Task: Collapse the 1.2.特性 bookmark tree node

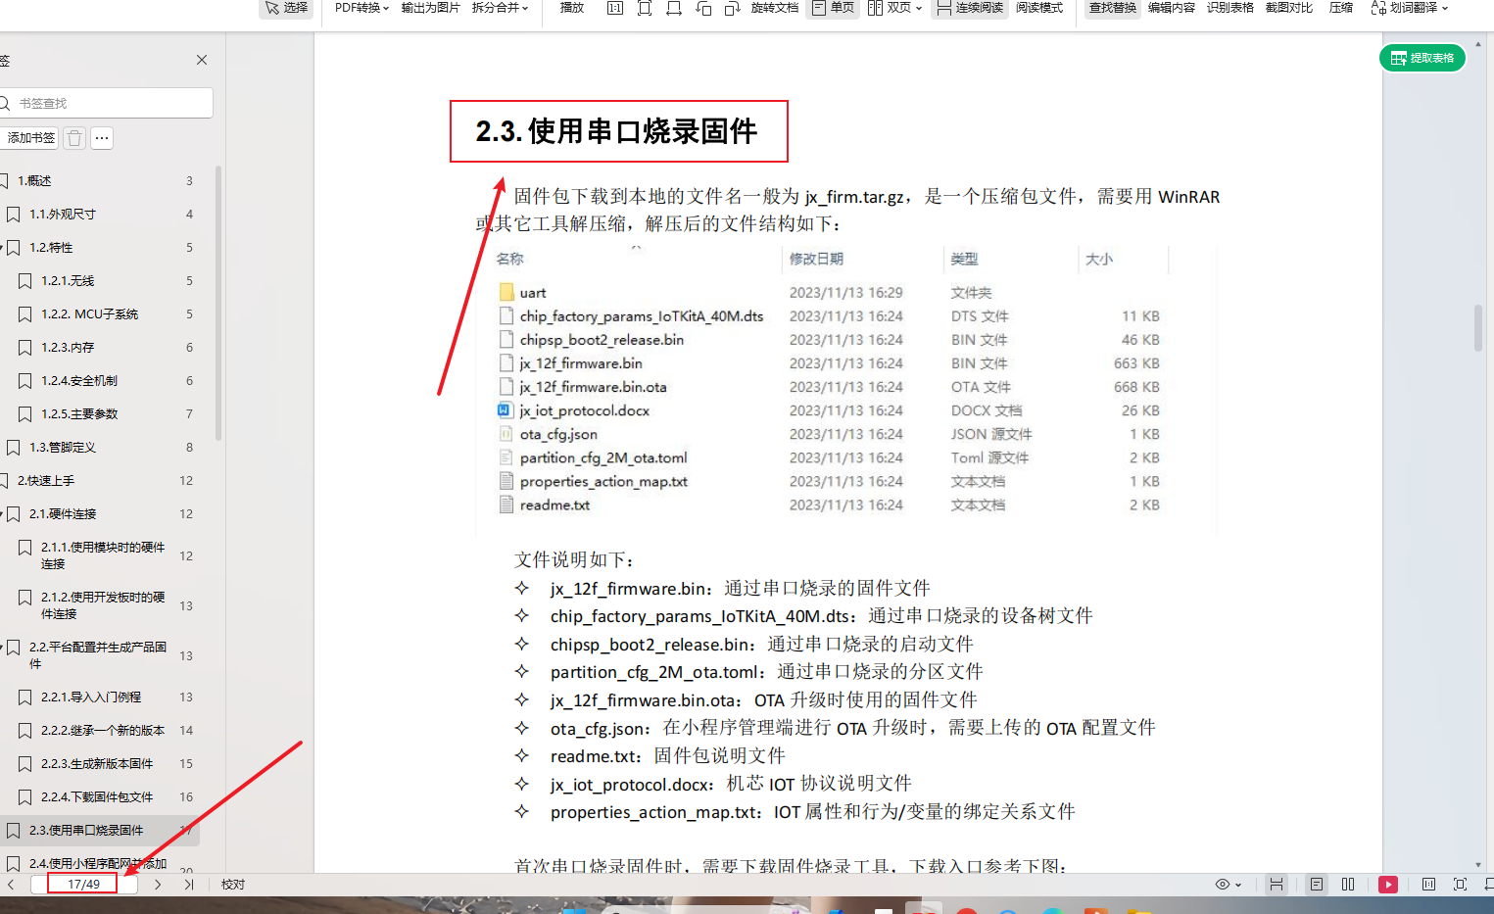Action: 3,248
